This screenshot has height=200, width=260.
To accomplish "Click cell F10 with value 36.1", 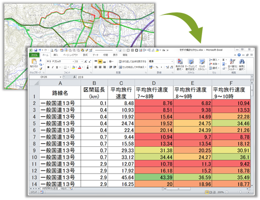I will [231, 157].
